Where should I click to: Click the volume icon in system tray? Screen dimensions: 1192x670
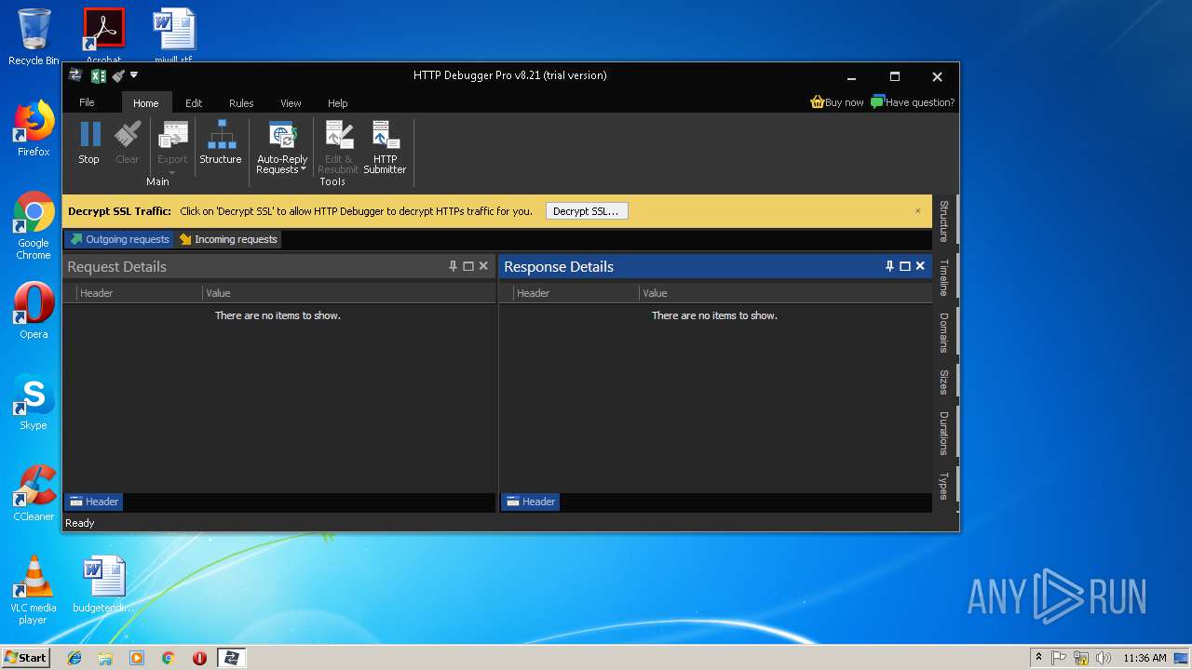point(1104,658)
